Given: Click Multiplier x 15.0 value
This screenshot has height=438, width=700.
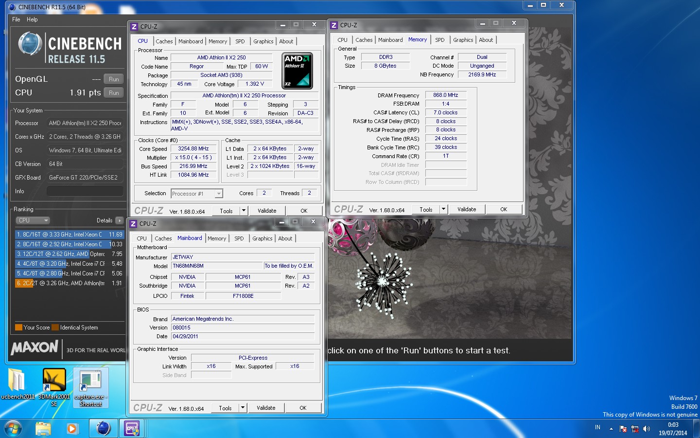Looking at the screenshot, I should coord(193,157).
